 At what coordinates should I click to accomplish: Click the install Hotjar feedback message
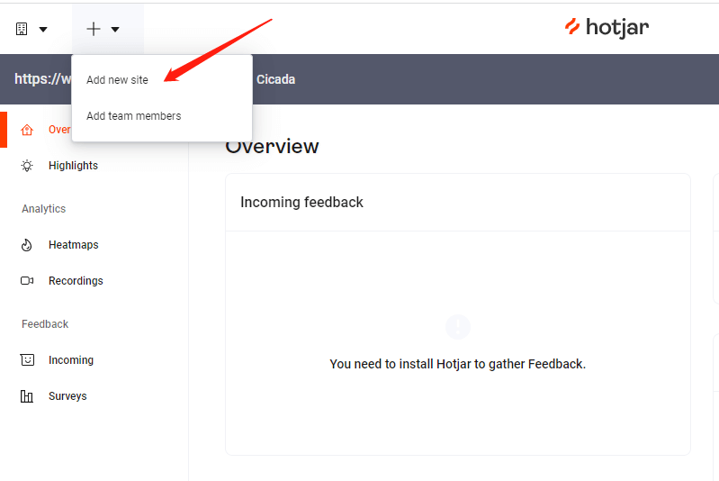point(458,364)
